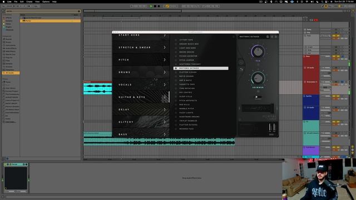Toggle favorite marker beside Reverse Fuzz preset
The image size is (356, 200).
[176, 129]
